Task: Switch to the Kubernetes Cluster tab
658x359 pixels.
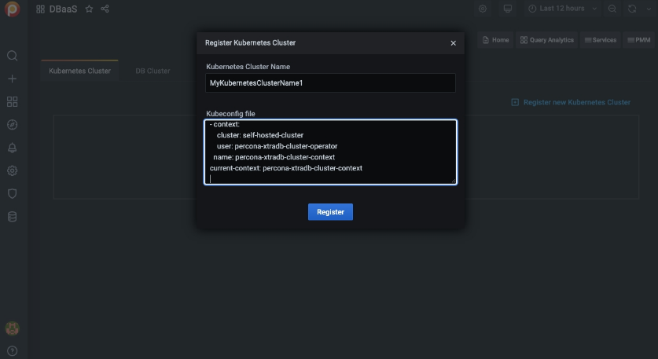Action: point(79,71)
